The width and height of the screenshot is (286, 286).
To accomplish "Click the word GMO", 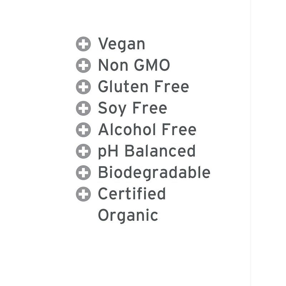I will click(x=154, y=66).
